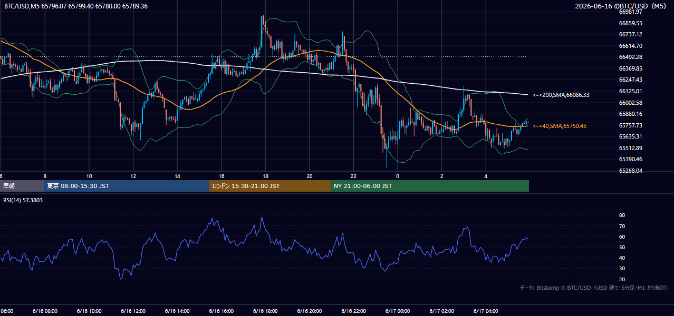Click the BTC/USD,M5 OHLC header text
Screen dimensions: 674x316
pos(76,6)
